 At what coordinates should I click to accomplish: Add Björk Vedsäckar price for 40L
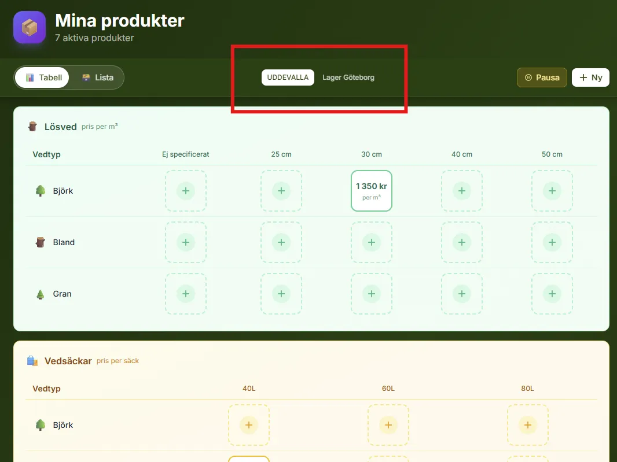(x=249, y=425)
